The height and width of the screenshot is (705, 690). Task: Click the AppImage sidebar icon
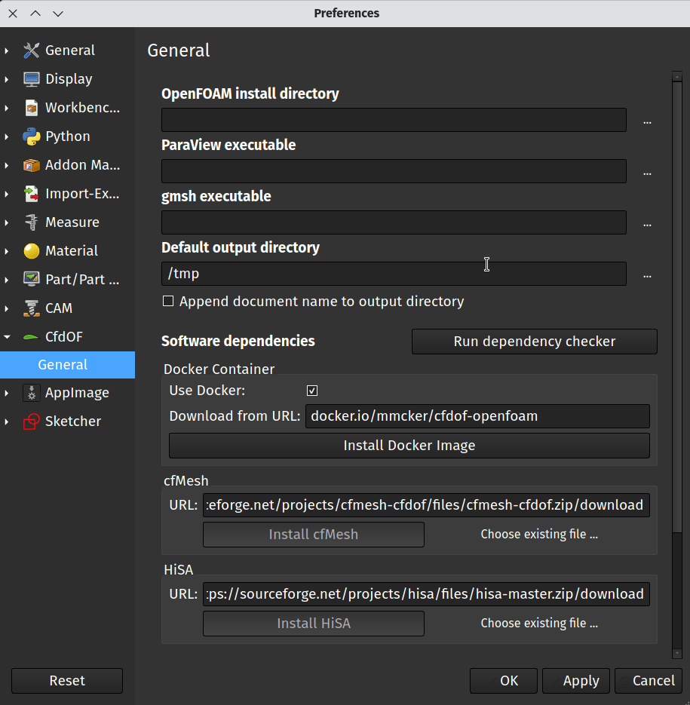(x=31, y=392)
